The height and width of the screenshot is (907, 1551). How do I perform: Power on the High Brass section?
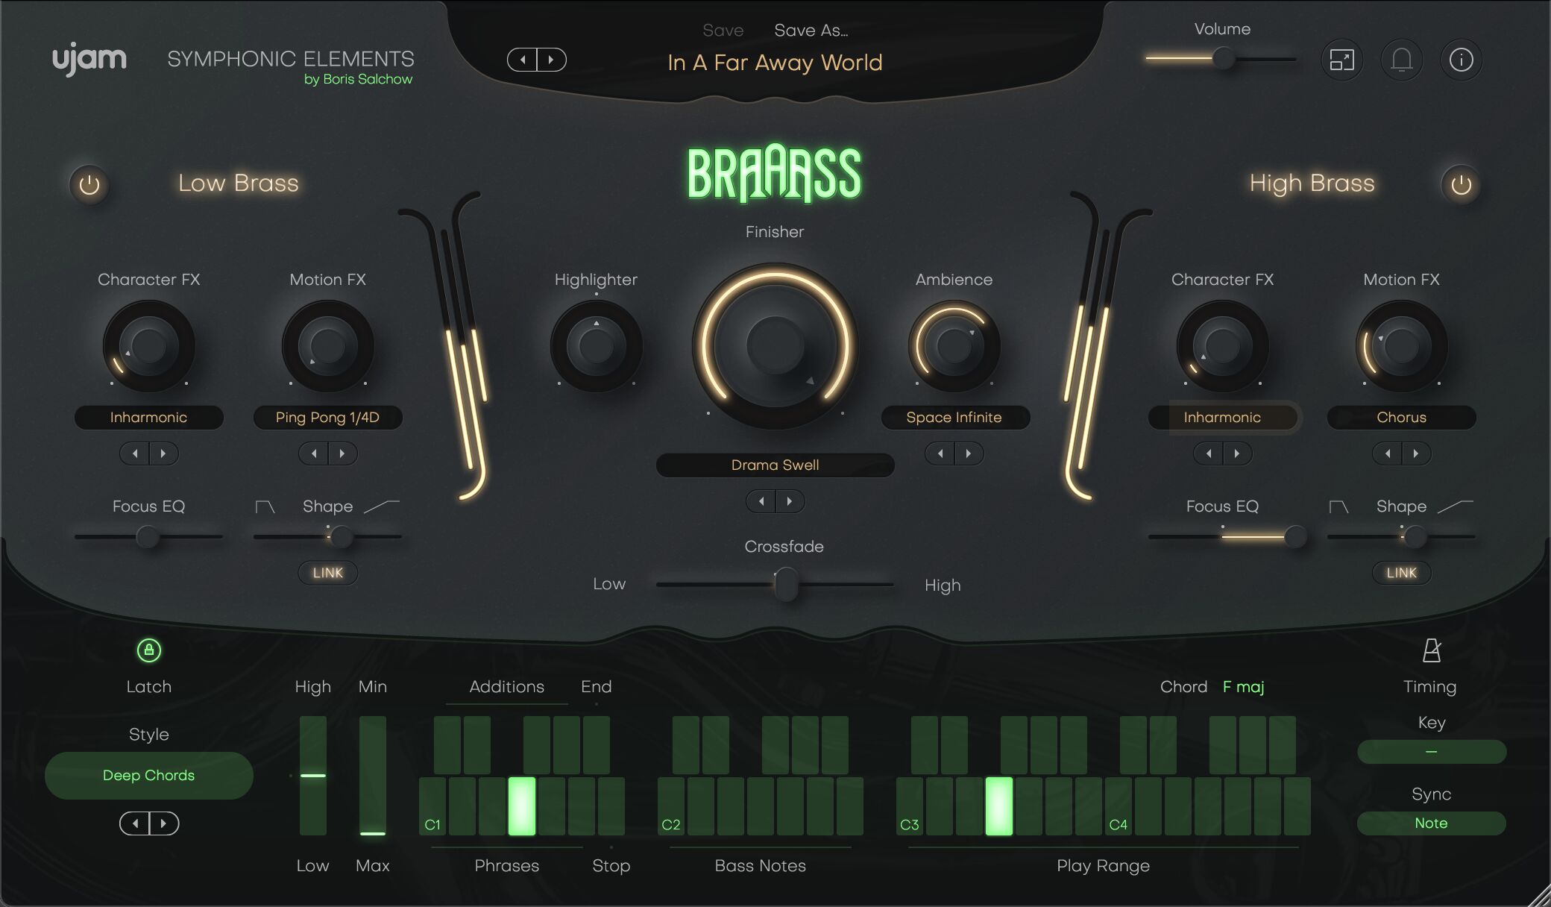coord(1462,185)
